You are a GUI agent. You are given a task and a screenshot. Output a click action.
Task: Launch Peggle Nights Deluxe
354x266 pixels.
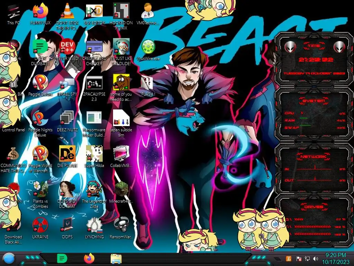pos(40,118)
